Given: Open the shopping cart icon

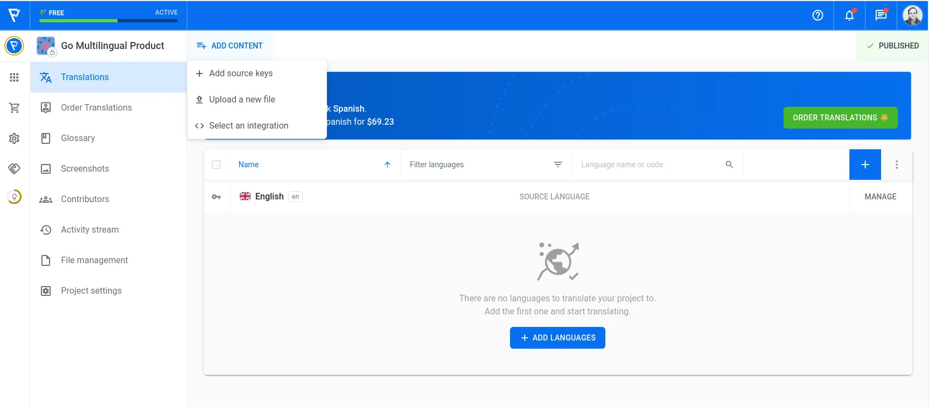Looking at the screenshot, I should [14, 108].
